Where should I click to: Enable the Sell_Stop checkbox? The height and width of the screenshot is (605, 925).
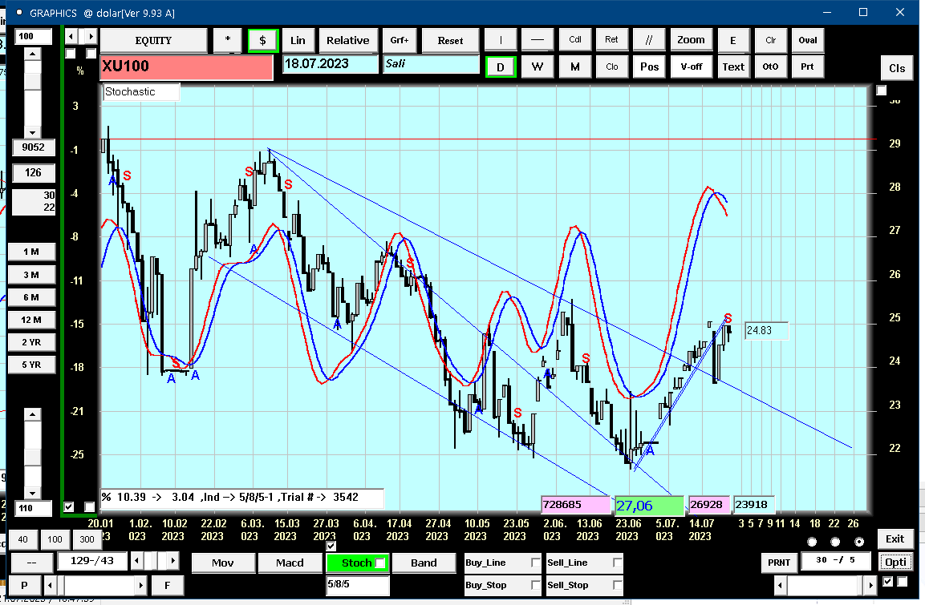point(617,585)
